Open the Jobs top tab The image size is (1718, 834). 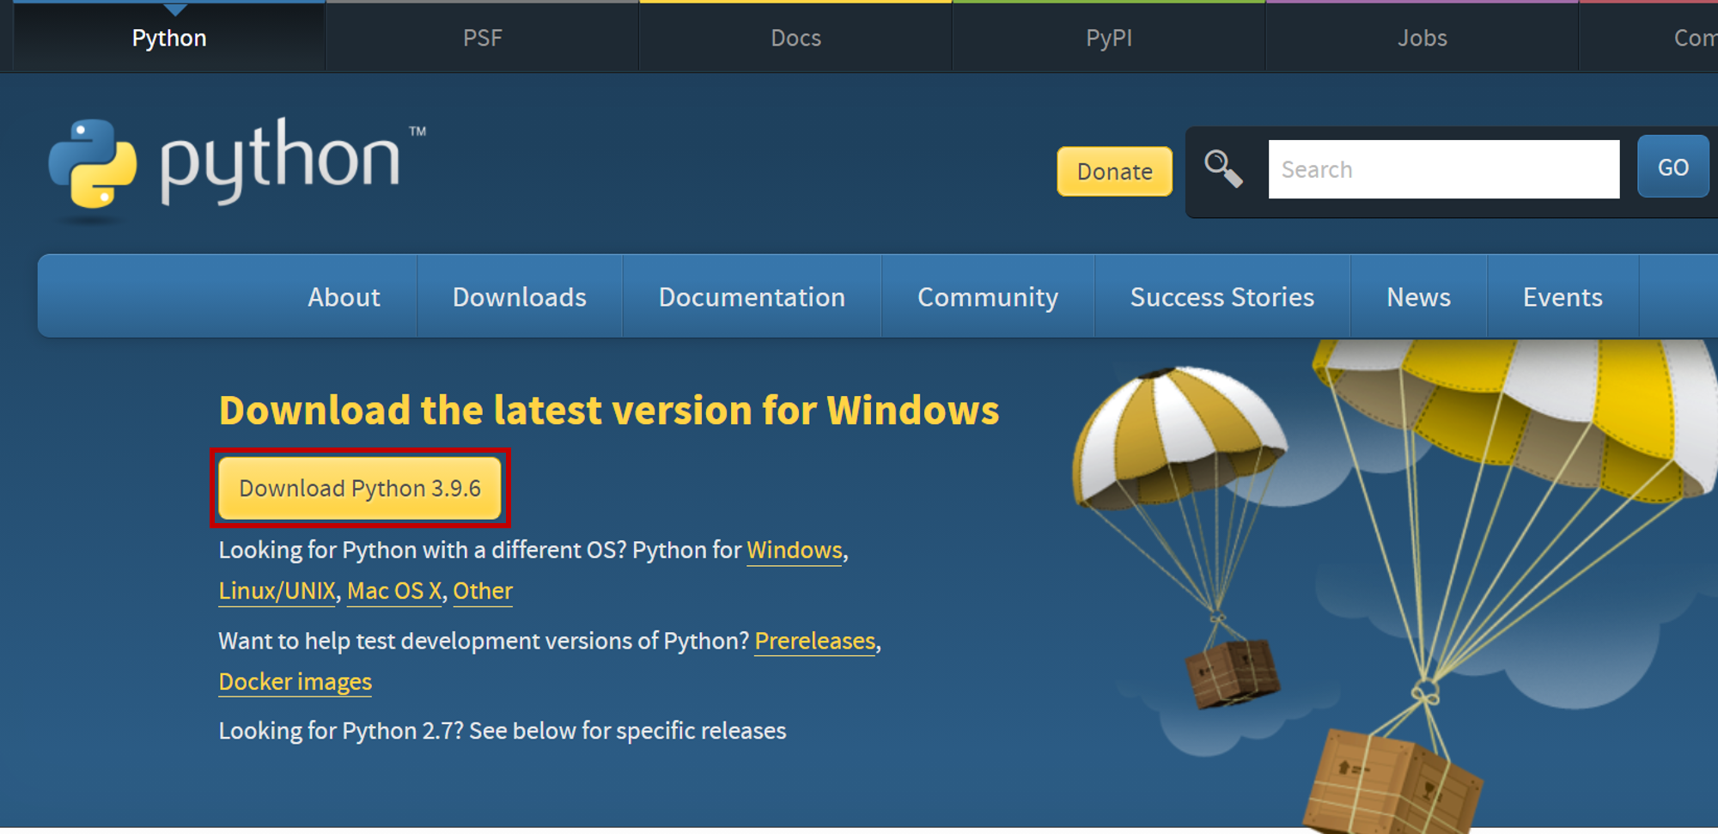click(1422, 38)
